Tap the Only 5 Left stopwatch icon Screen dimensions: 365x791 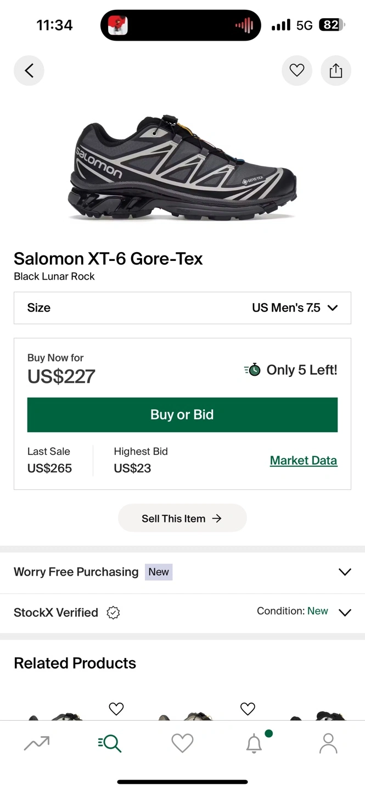(252, 370)
